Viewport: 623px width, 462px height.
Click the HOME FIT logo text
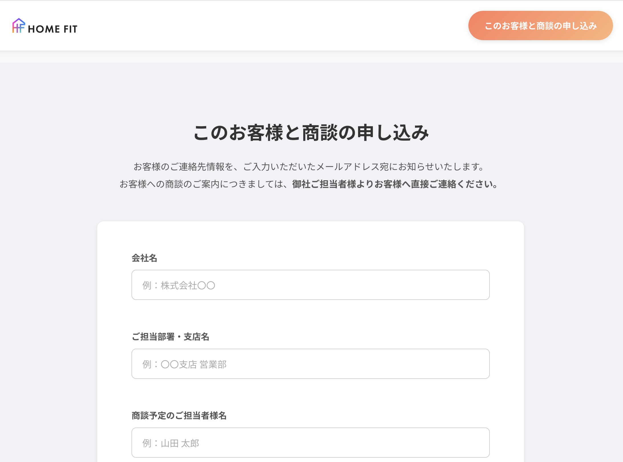point(53,28)
